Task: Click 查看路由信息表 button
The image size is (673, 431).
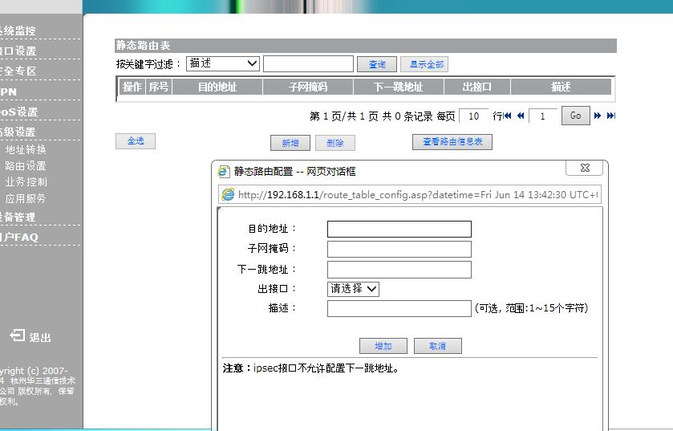Action: (x=452, y=142)
